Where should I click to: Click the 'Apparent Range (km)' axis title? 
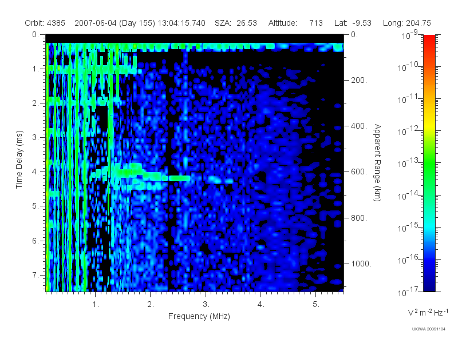click(x=377, y=163)
